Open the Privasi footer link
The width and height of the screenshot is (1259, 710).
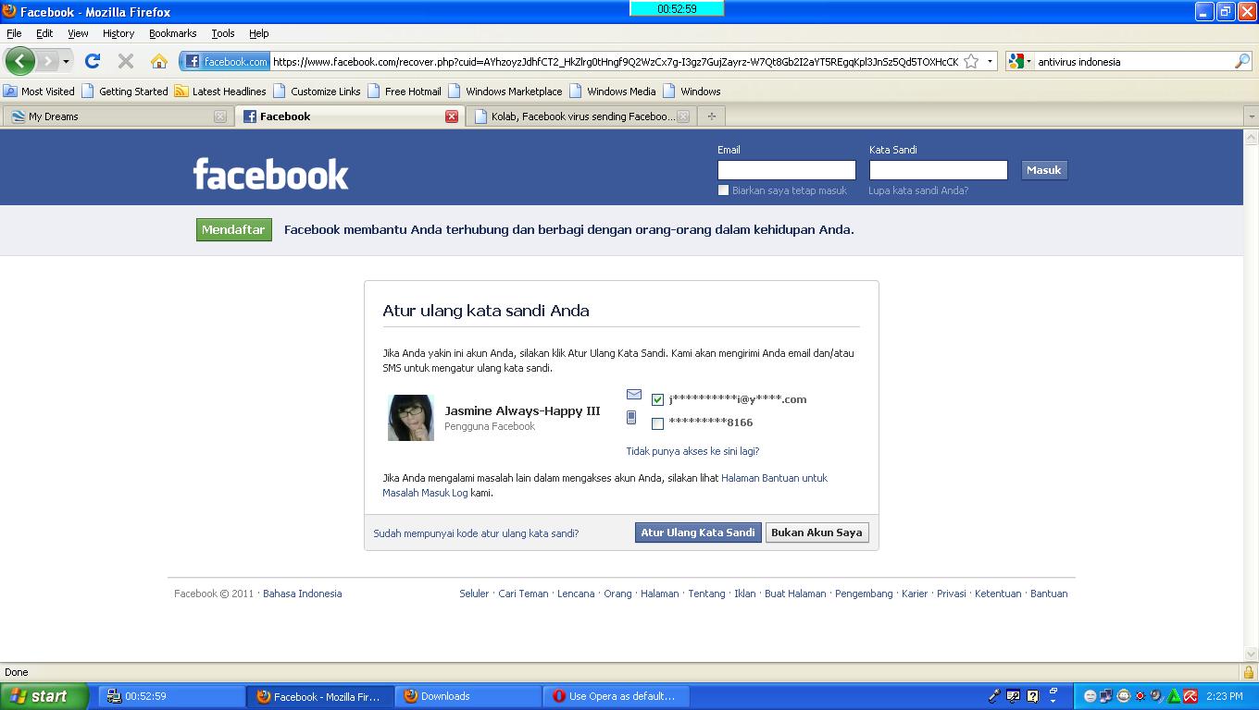click(x=951, y=594)
